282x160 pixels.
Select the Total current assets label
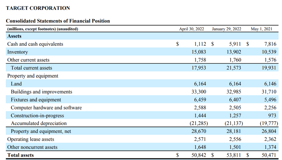point(31,68)
